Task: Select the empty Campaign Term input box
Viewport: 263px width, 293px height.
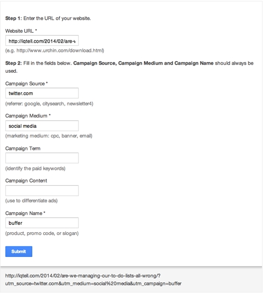Action: [42, 158]
